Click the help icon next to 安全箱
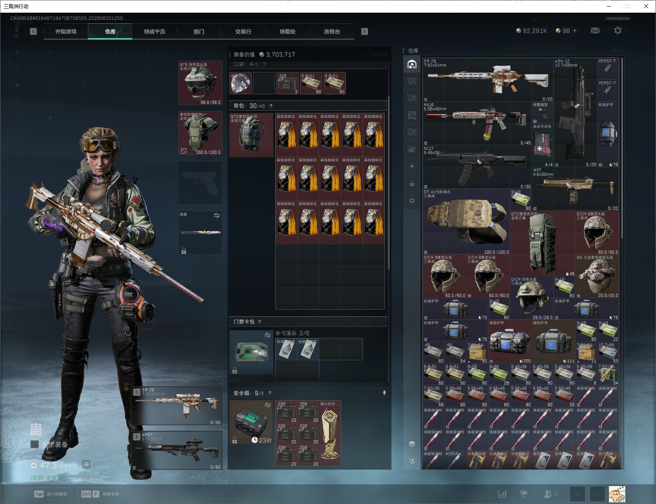This screenshot has width=656, height=504. (x=269, y=393)
